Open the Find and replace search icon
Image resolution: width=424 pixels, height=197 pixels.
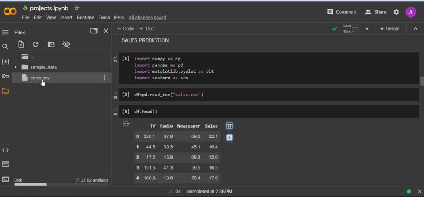click(x=5, y=47)
